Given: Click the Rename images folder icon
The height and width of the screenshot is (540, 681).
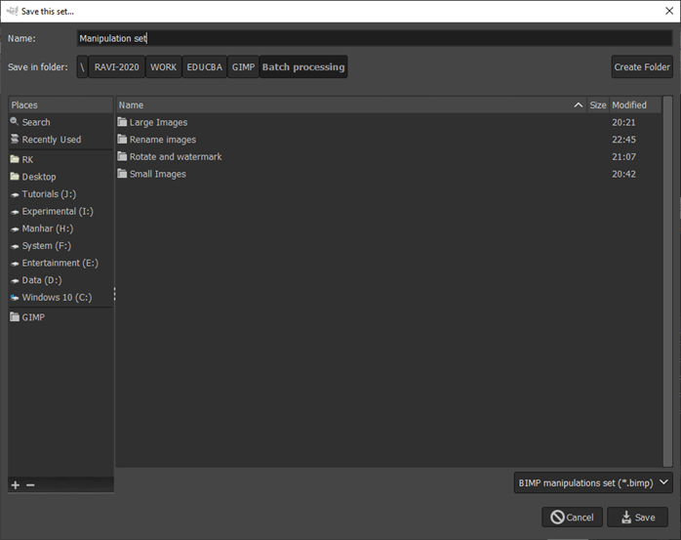Looking at the screenshot, I should [122, 139].
